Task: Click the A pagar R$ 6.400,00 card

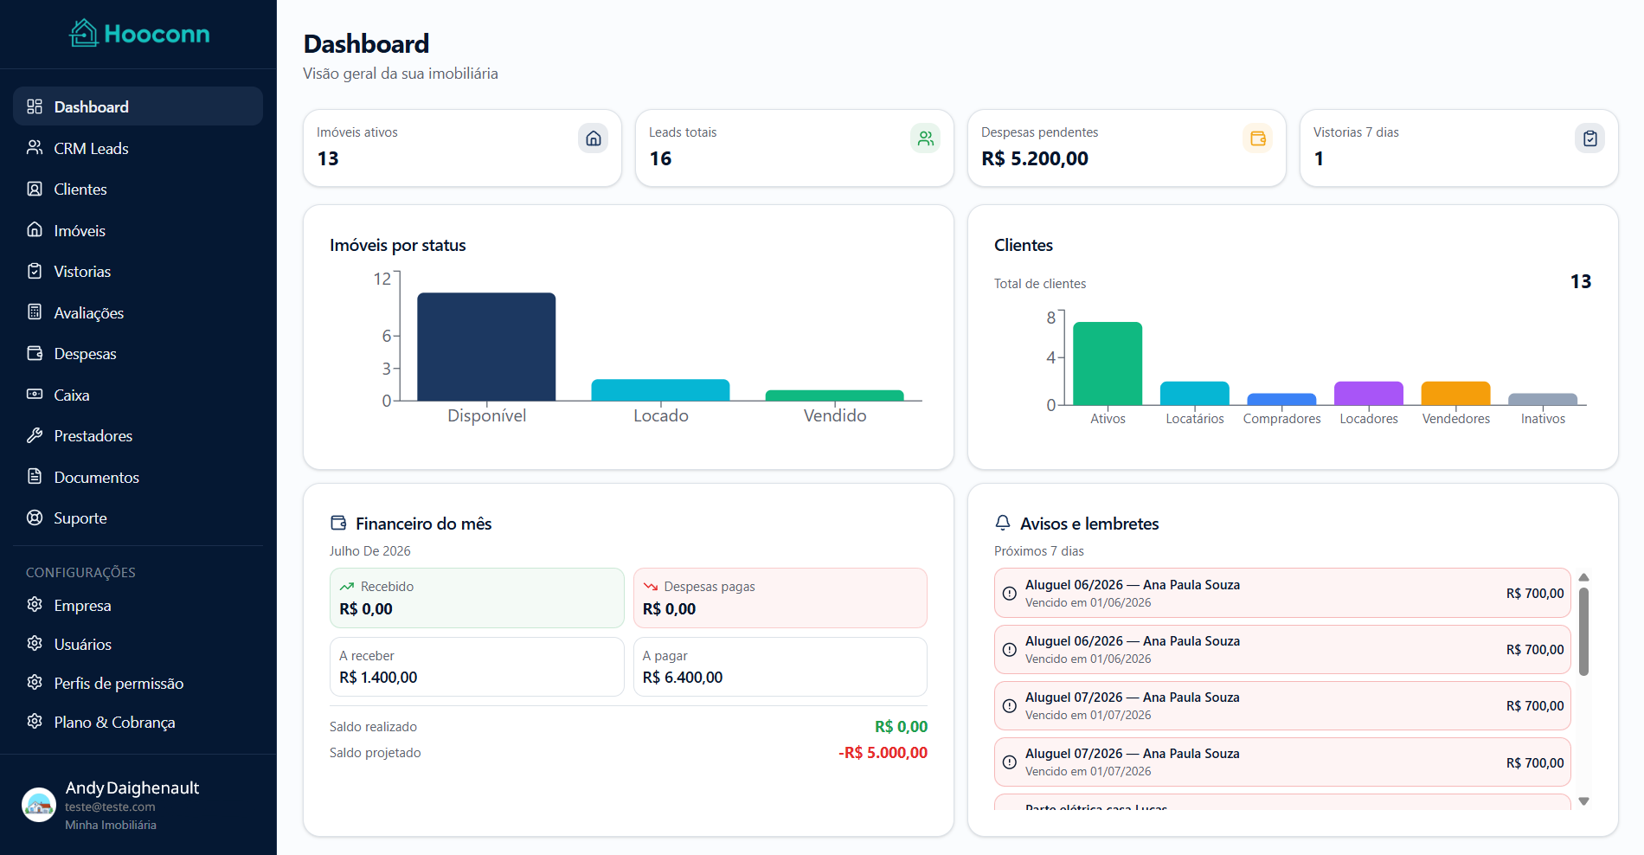Action: point(780,666)
